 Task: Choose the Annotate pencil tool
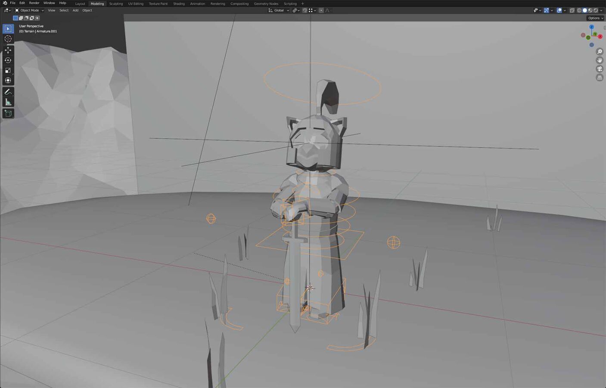(8, 92)
